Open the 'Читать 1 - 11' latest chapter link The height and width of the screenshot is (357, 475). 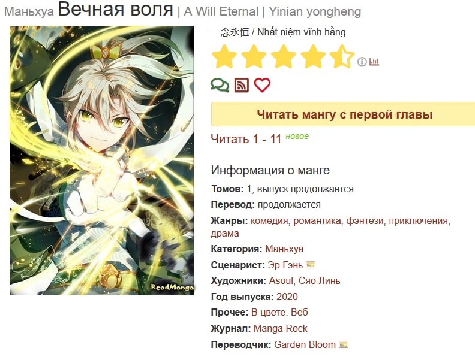pos(246,139)
